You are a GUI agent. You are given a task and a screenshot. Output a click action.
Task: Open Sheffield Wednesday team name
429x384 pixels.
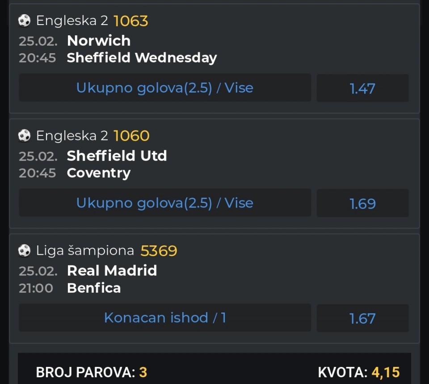[x=142, y=58]
